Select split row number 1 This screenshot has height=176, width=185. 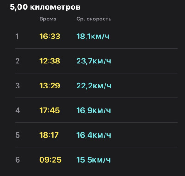click(x=96, y=37)
